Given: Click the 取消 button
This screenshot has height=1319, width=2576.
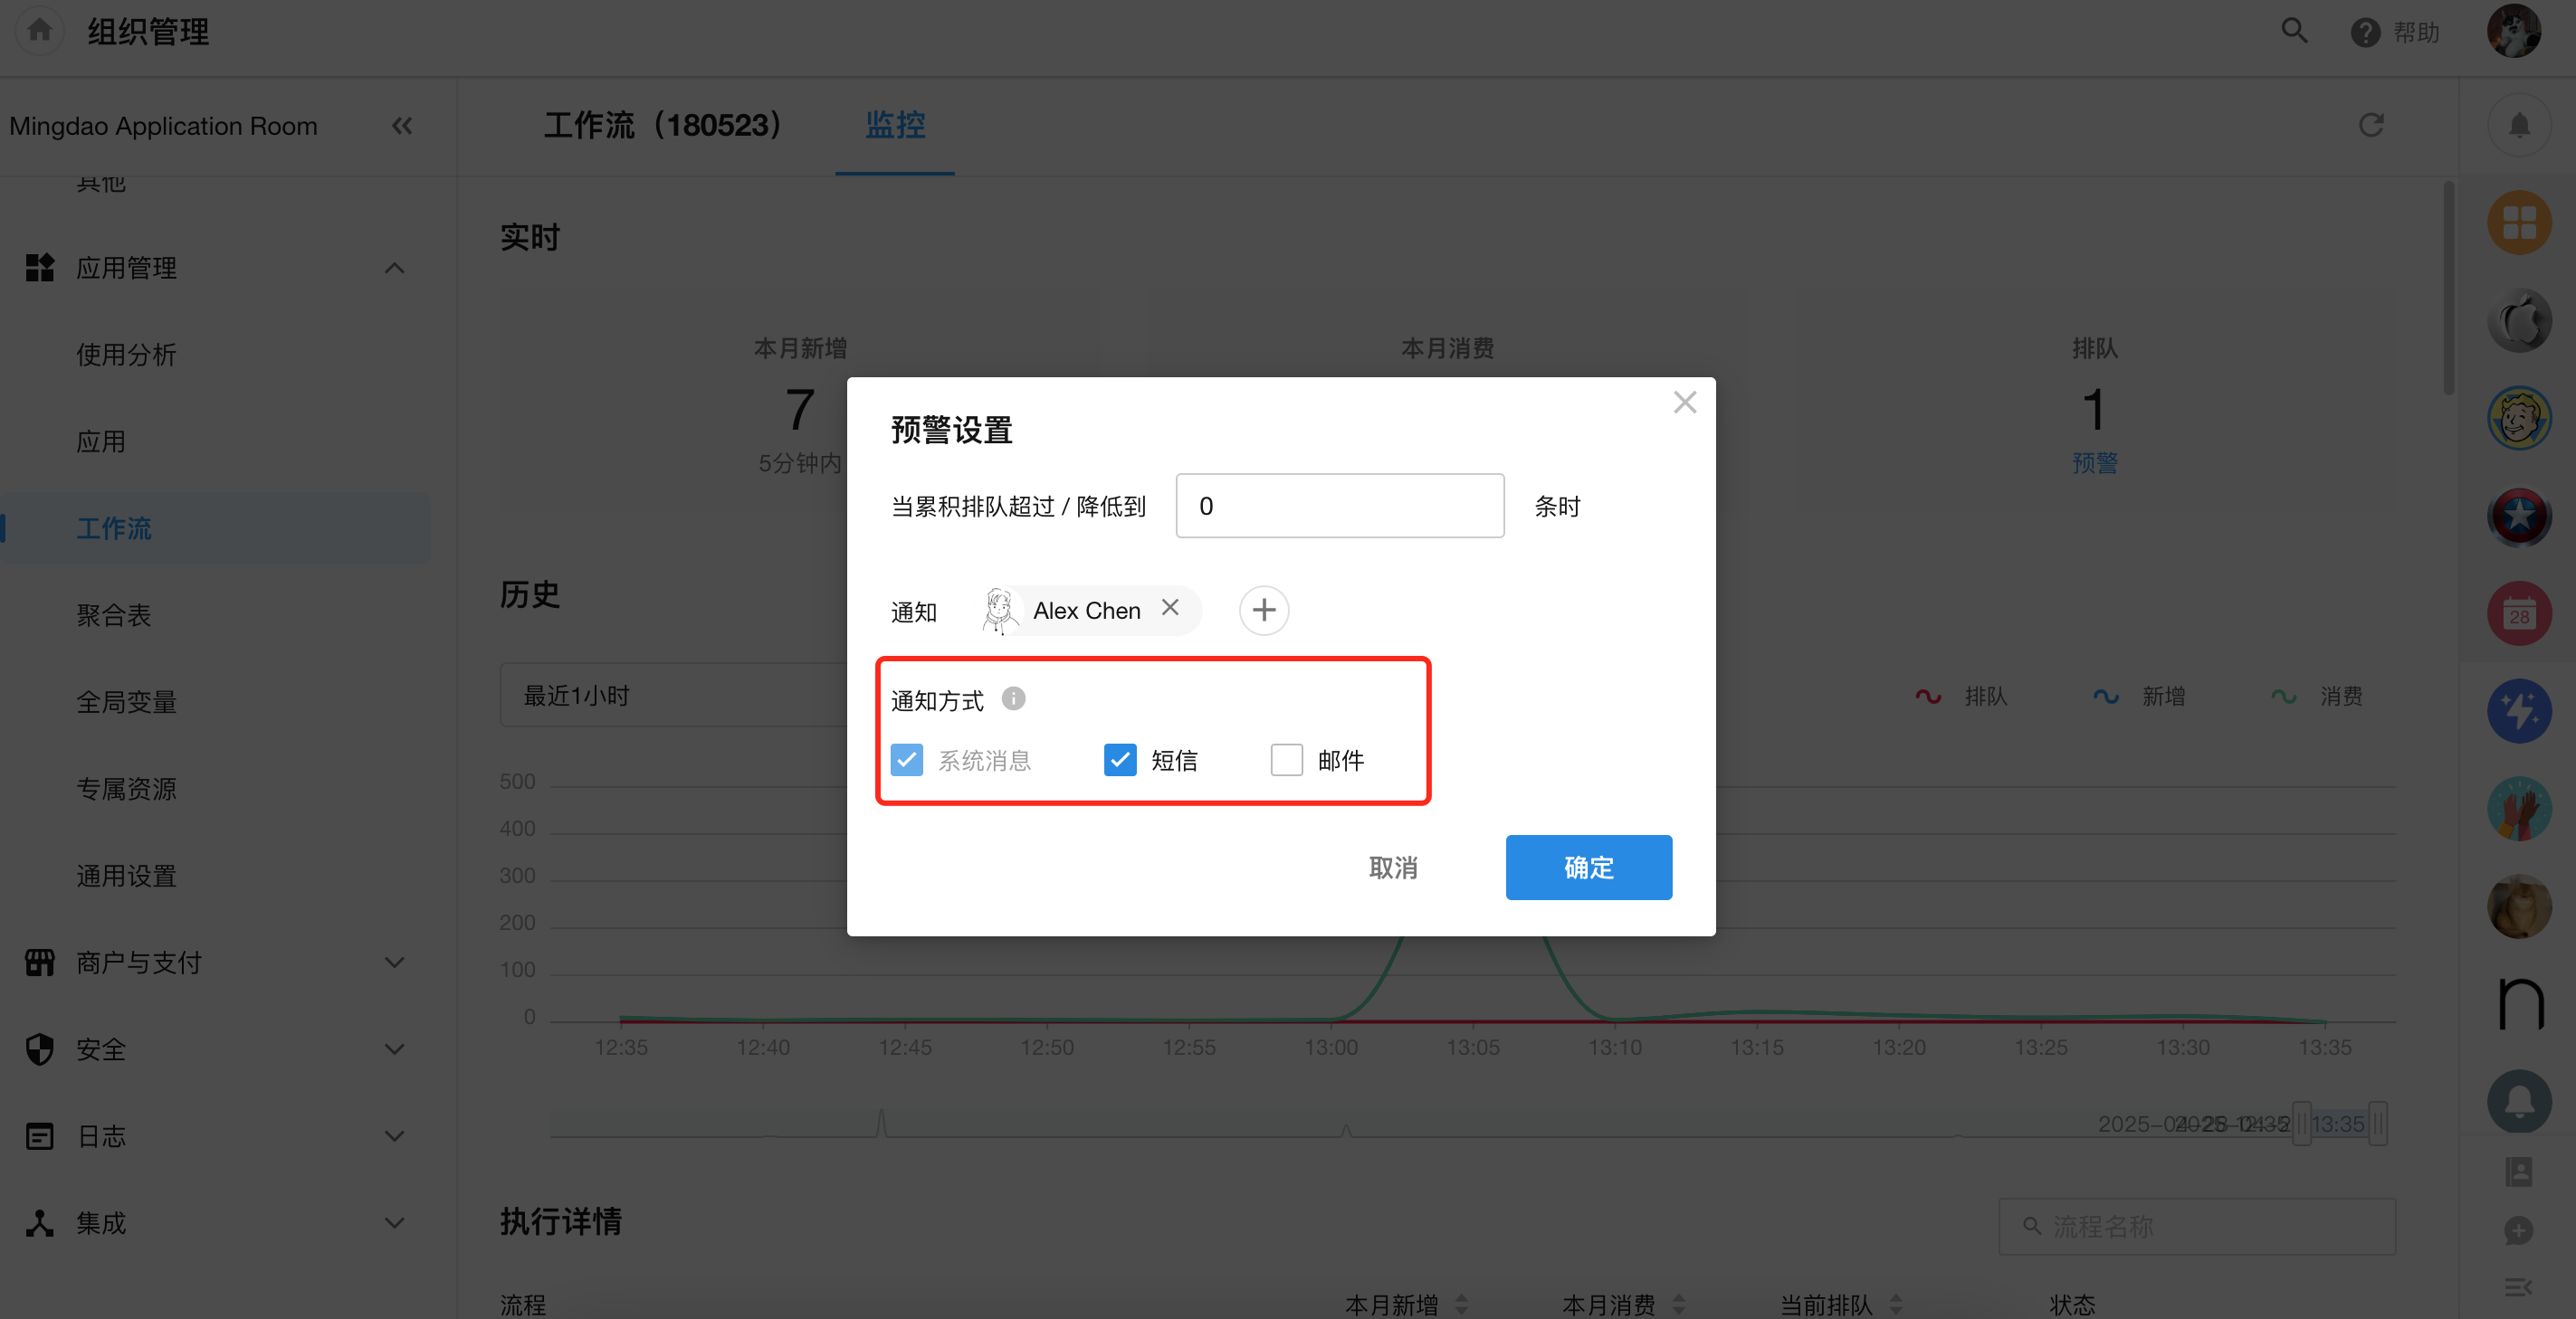Looking at the screenshot, I should point(1393,868).
